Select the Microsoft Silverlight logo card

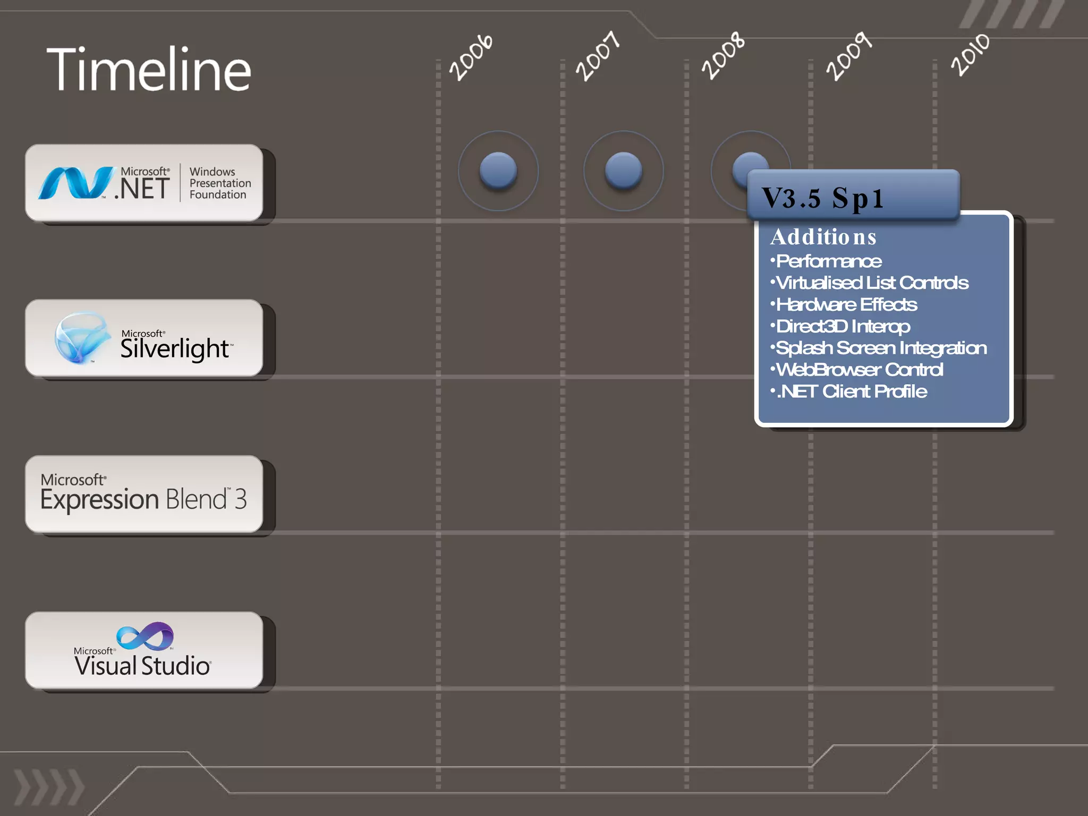(x=144, y=338)
